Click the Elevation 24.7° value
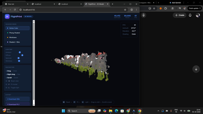Image resolution: width=203 pixels, height=114 pixels. [x=134, y=31]
